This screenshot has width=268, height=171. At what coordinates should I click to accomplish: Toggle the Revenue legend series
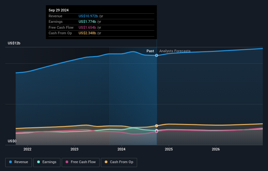pyautogui.click(x=19, y=162)
